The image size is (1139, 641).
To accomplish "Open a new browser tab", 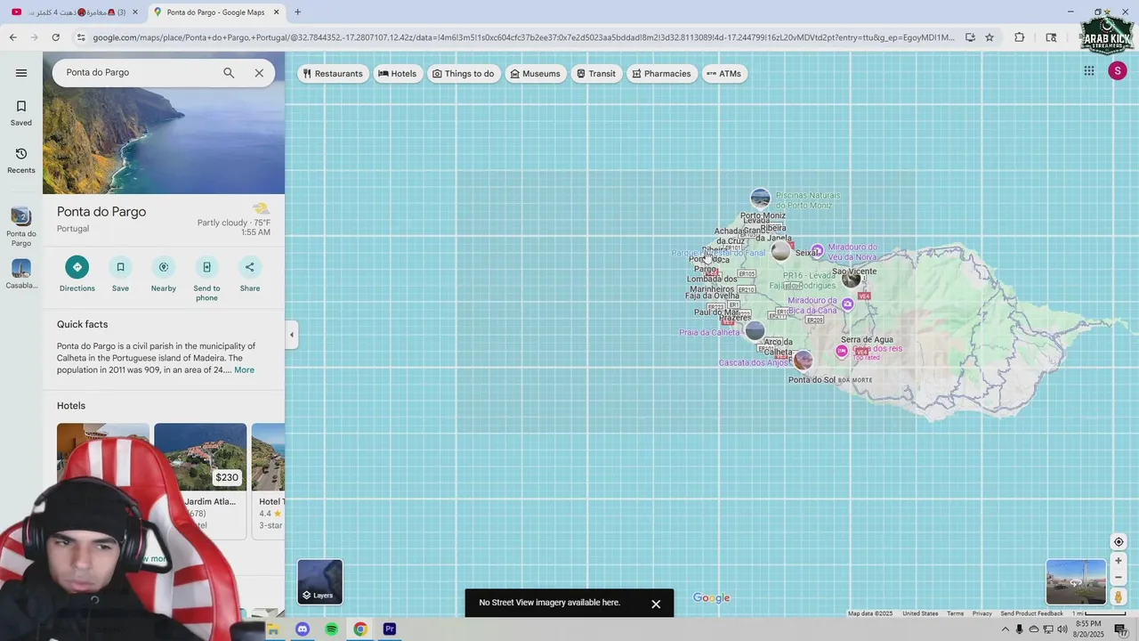I will tap(297, 12).
